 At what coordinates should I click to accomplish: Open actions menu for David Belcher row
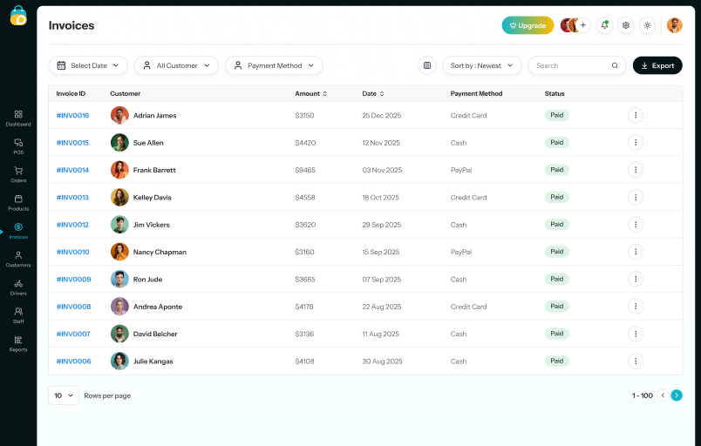[636, 334]
